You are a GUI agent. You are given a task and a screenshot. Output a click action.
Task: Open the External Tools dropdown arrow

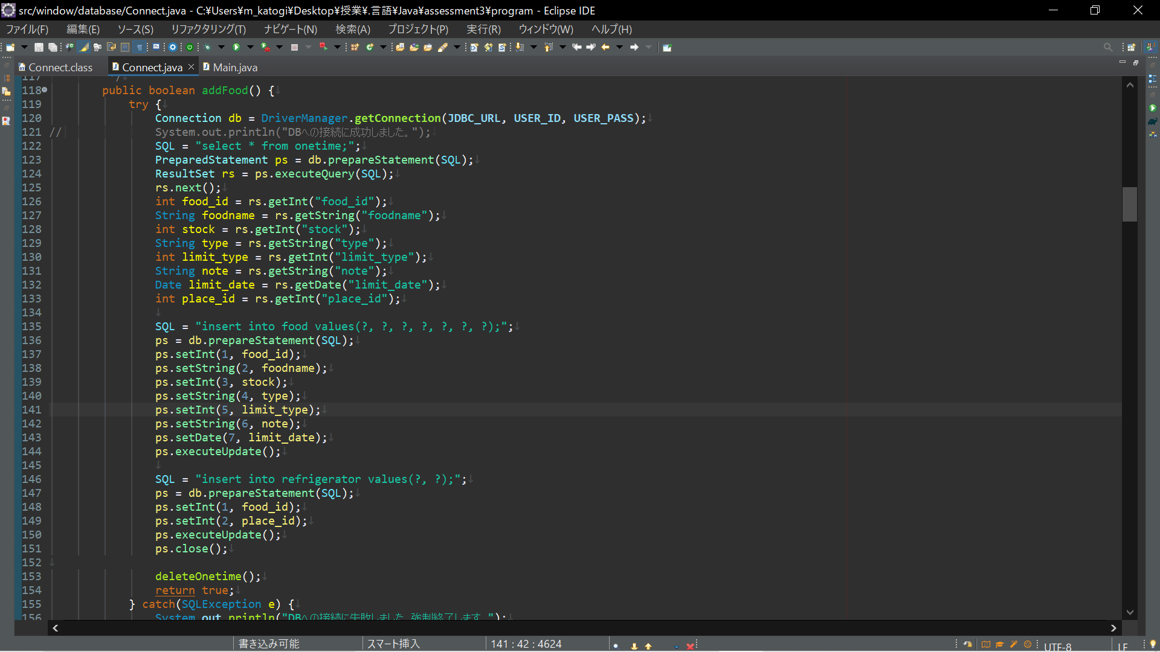[337, 47]
